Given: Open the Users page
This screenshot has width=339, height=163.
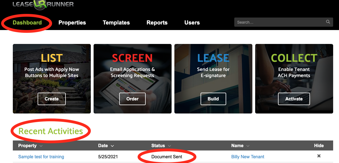Looking at the screenshot, I should [x=192, y=23].
